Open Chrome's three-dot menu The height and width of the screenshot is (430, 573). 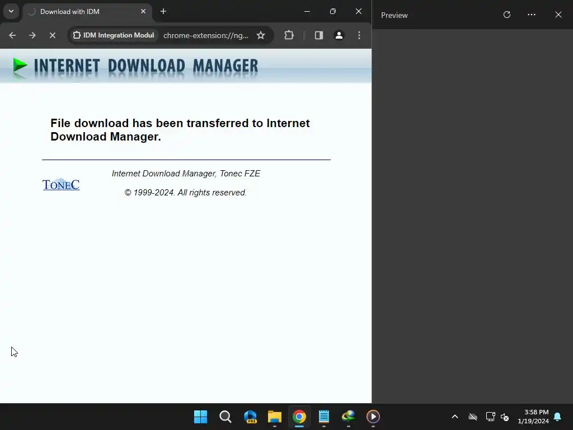[359, 35]
